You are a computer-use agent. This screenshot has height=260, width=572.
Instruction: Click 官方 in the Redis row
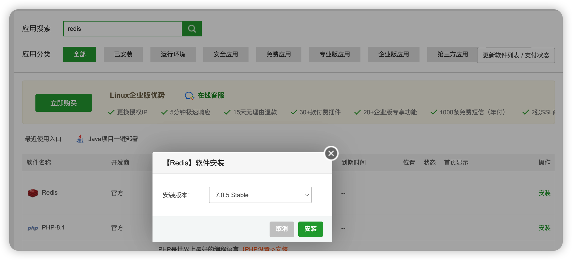point(117,193)
